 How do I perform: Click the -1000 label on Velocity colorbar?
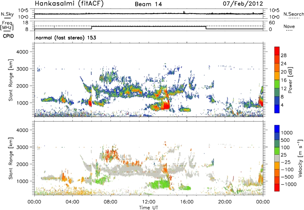click(x=288, y=184)
